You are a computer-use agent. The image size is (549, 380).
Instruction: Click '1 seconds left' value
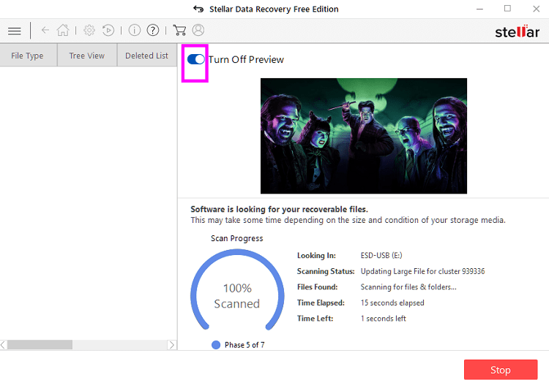click(383, 319)
